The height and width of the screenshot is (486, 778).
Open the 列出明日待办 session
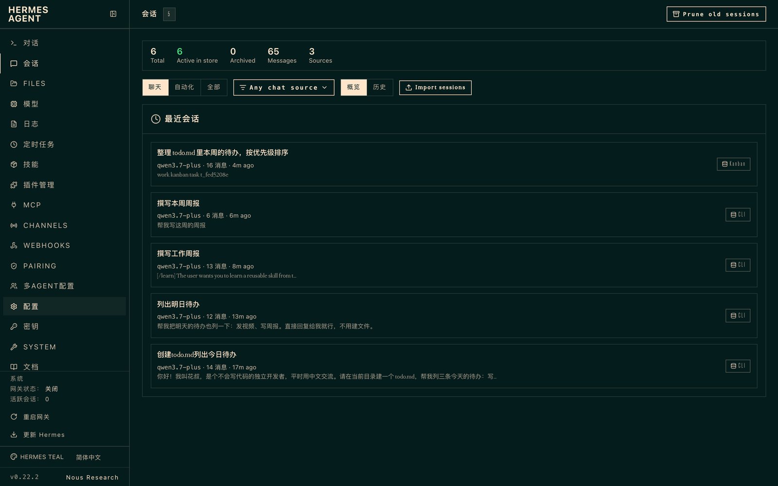(x=454, y=315)
